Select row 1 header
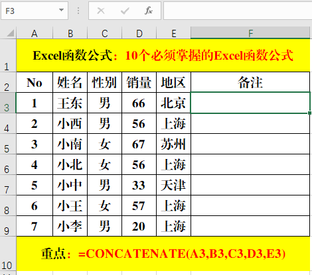Screen dimensions: 312x275 [8, 56]
